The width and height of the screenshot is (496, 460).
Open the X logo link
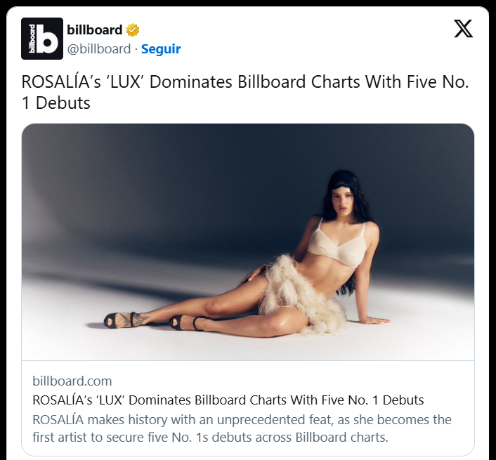(464, 29)
